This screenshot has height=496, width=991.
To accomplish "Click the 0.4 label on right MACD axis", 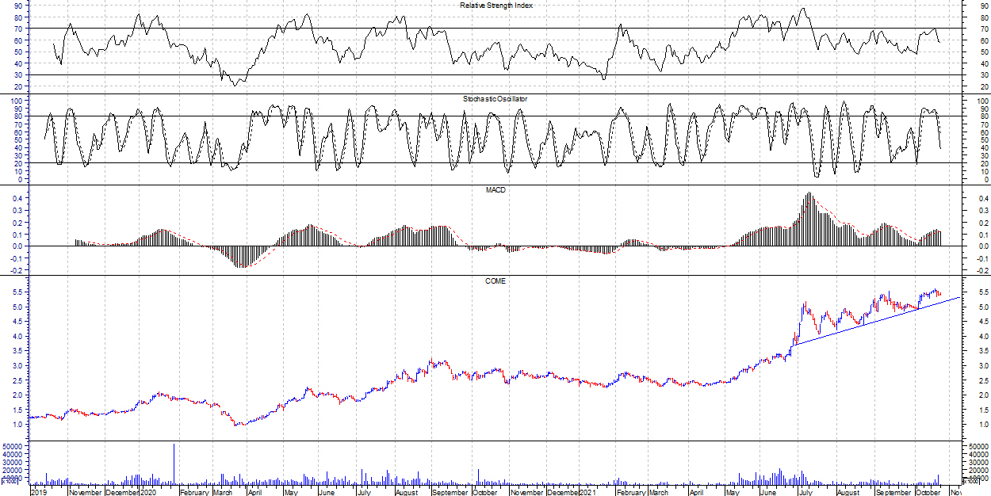I will [x=984, y=199].
